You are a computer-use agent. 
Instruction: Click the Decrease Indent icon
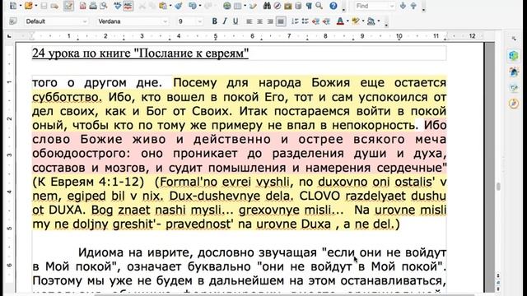coord(315,21)
